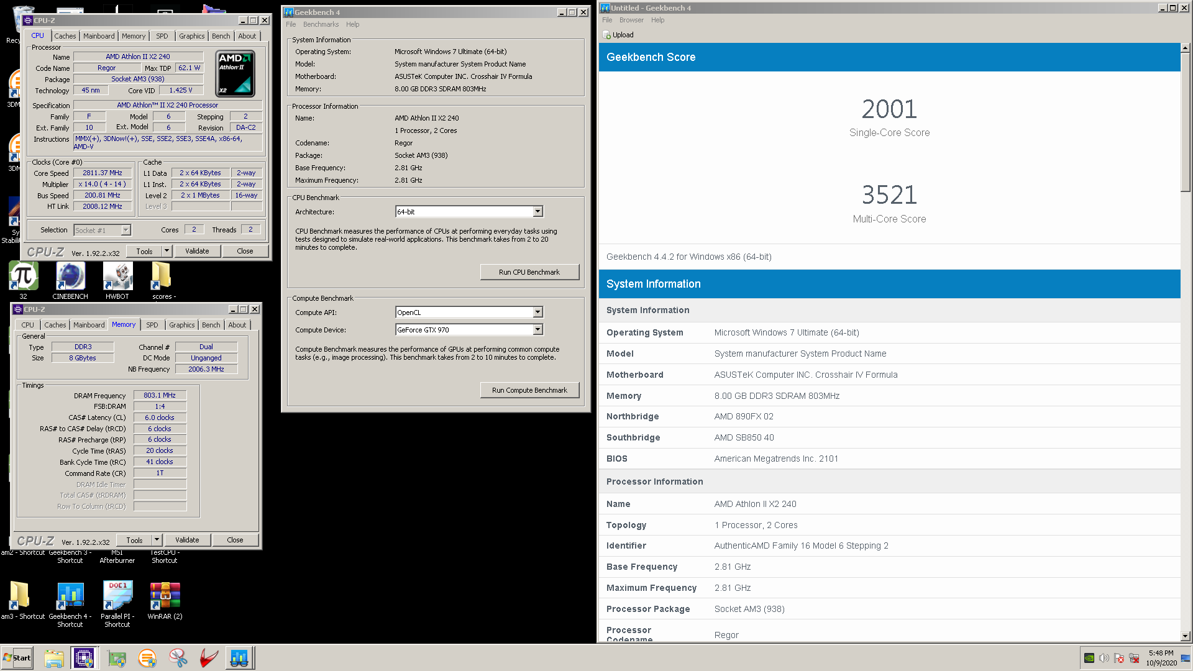Switch to the SPD tab in bottom CPU-Z window
The image size is (1193, 671).
click(x=152, y=325)
